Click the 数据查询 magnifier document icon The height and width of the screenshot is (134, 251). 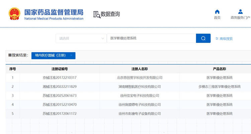[96, 14]
